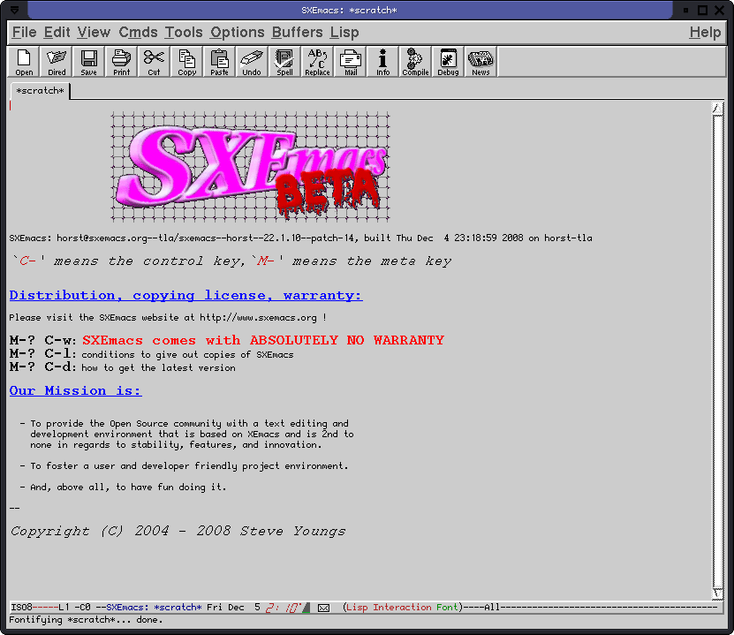Open the Debug toolbar icon

[x=448, y=62]
